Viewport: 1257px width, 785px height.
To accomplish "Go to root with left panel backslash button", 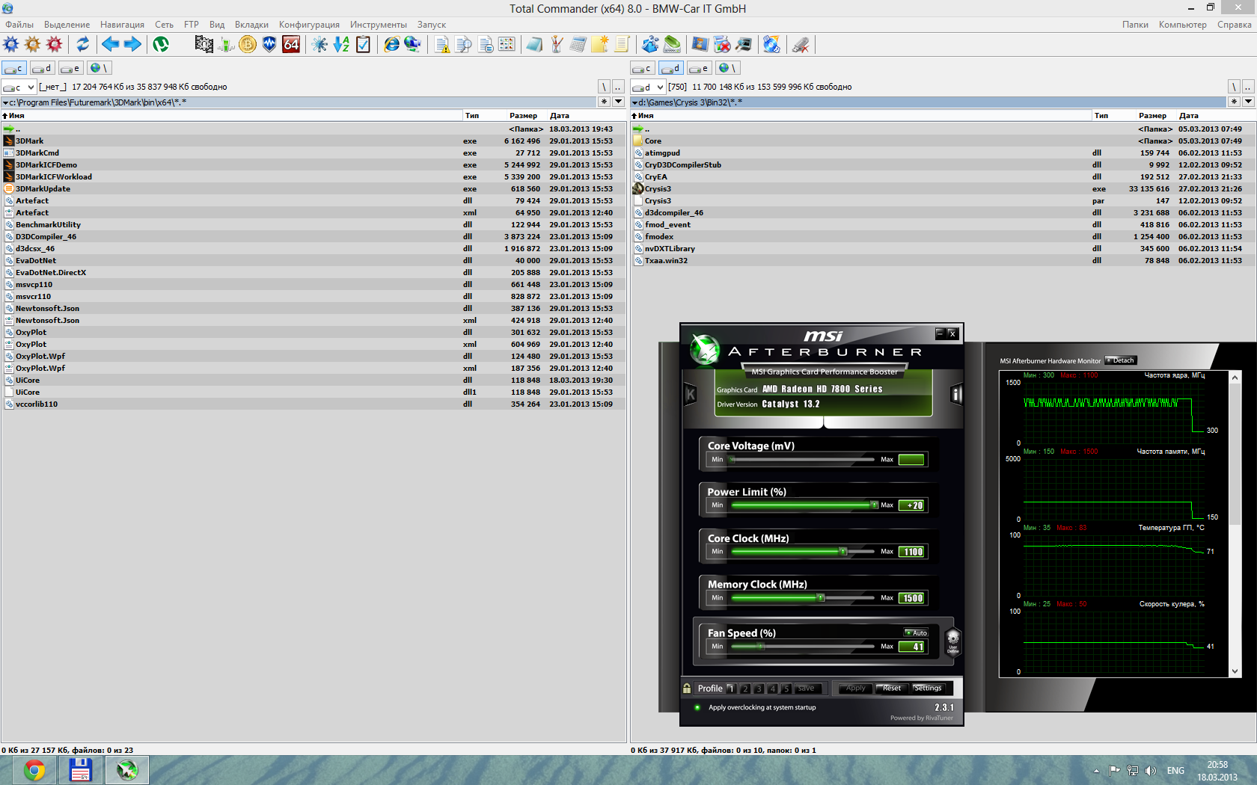I will coord(605,87).
